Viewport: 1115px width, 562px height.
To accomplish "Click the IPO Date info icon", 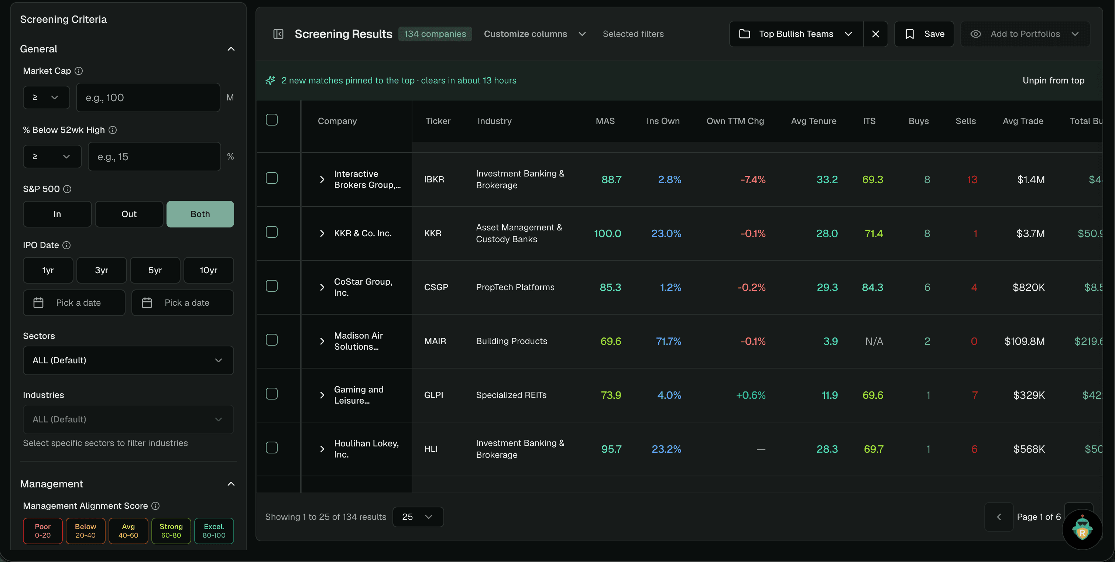I will [x=66, y=245].
